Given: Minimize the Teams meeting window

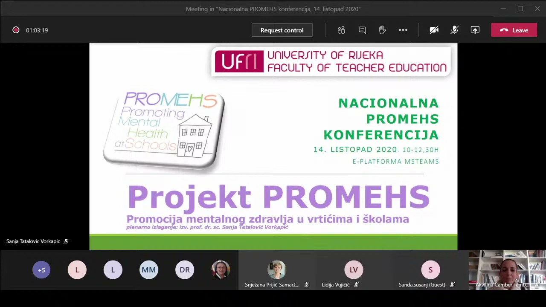Looking at the screenshot, I should [x=503, y=9].
